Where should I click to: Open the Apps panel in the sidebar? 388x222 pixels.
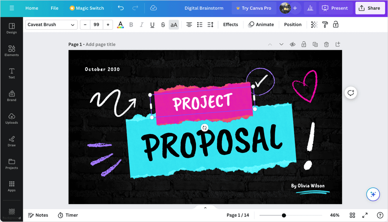[x=11, y=186]
